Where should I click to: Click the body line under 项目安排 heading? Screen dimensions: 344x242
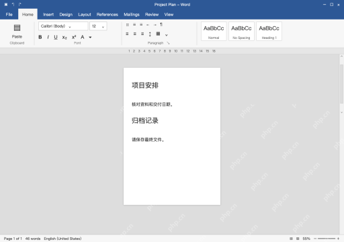(x=153, y=104)
